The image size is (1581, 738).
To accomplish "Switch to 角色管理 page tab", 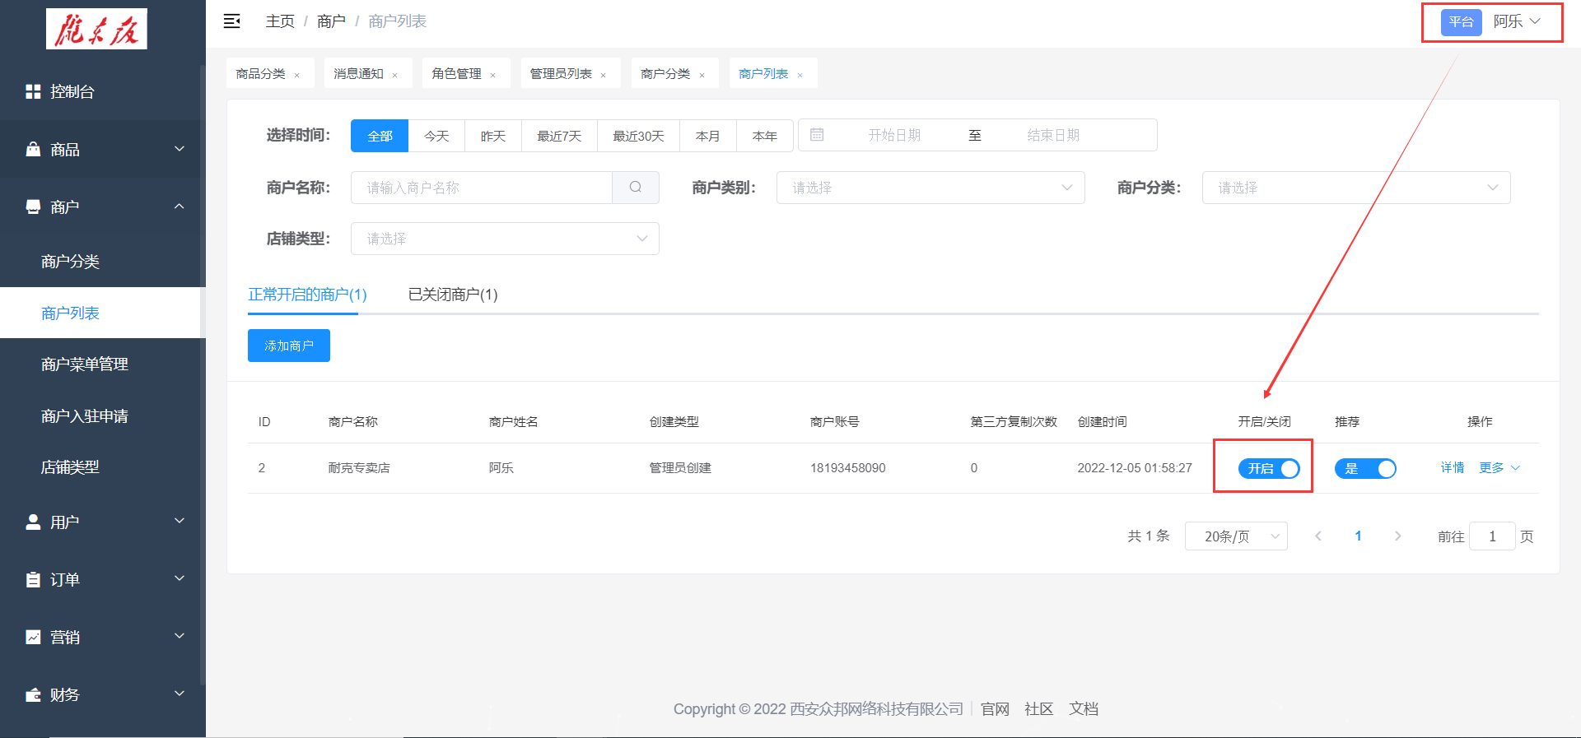I will click(457, 74).
